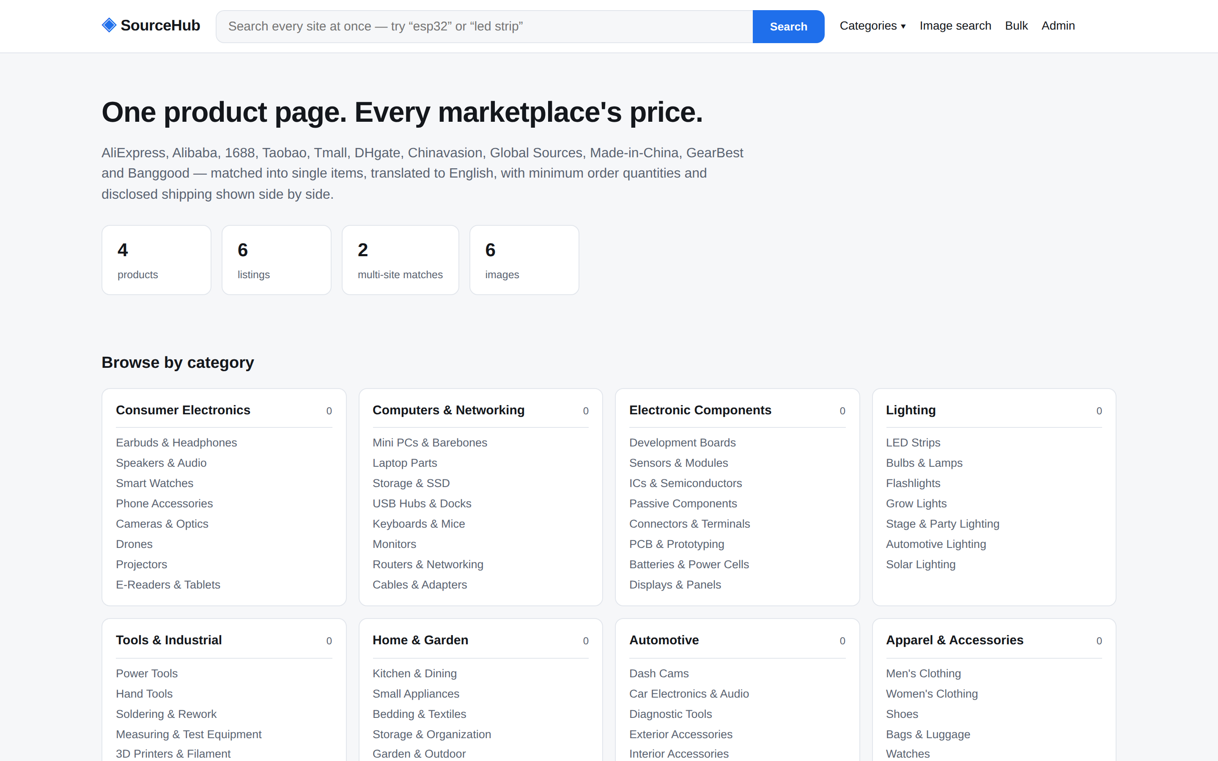Select Grow Lights subcategory
The image size is (1218, 761).
pyautogui.click(x=916, y=503)
